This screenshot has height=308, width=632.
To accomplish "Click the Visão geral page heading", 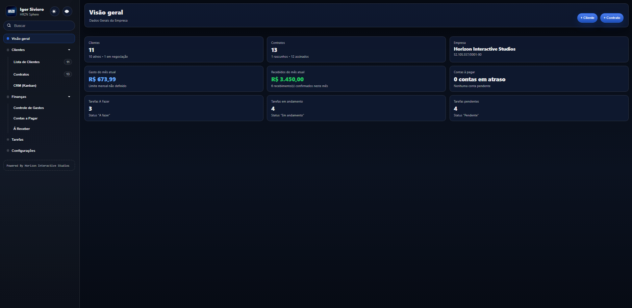I will pyautogui.click(x=106, y=12).
